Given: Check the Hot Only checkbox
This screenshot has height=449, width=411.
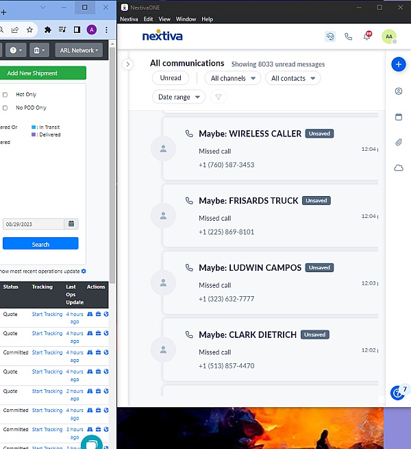Looking at the screenshot, I should coord(5,95).
